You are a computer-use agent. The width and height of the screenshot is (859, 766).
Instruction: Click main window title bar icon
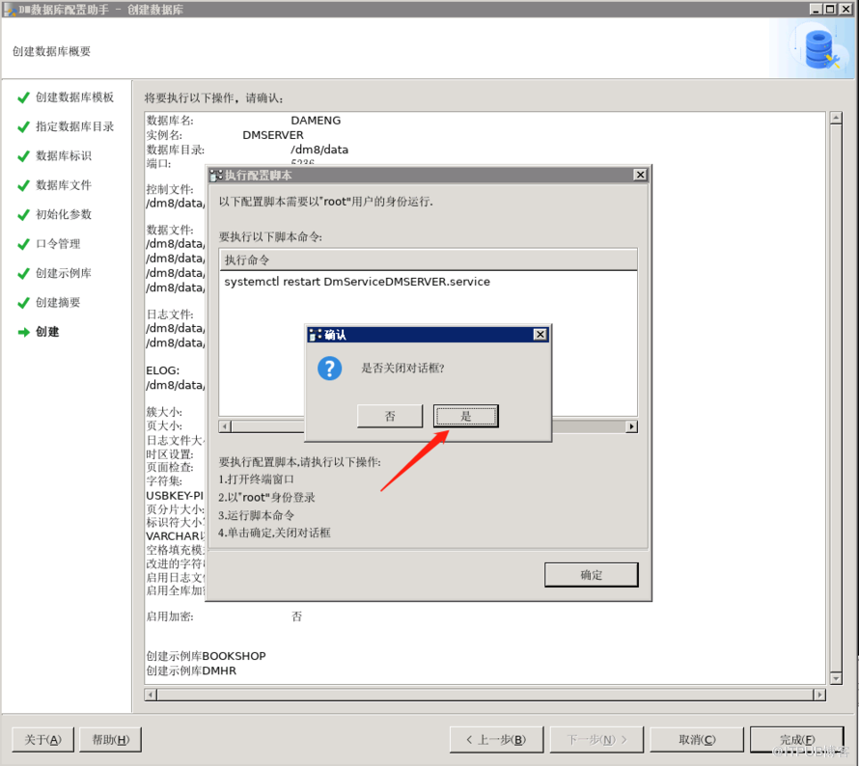pyautogui.click(x=10, y=10)
